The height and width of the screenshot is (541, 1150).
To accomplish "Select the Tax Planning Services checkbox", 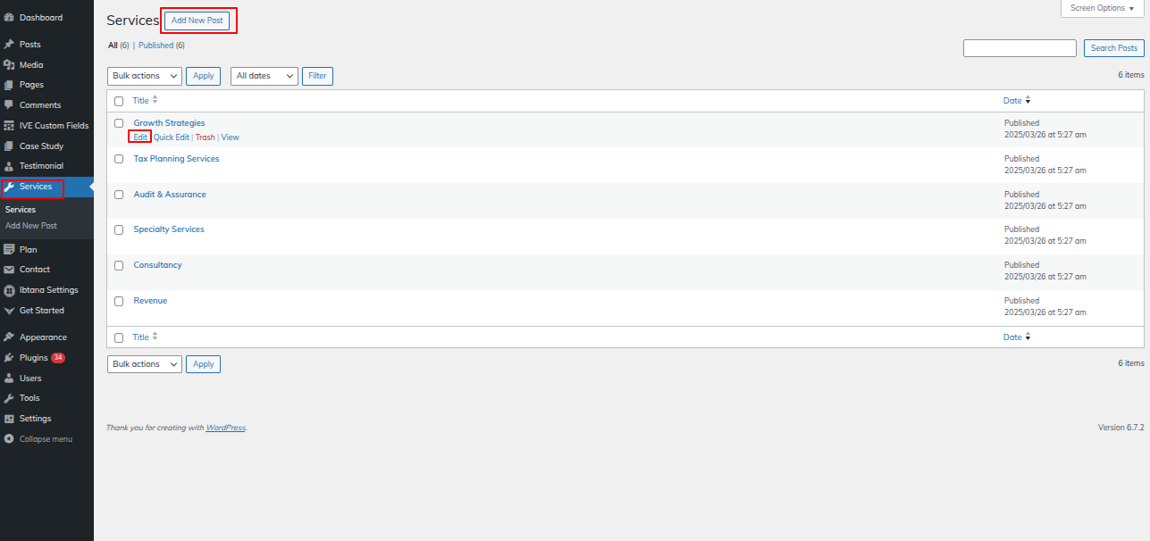I will [119, 159].
